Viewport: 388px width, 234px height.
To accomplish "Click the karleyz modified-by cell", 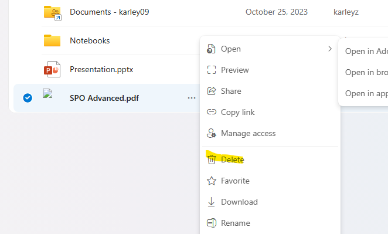I will click(x=346, y=12).
